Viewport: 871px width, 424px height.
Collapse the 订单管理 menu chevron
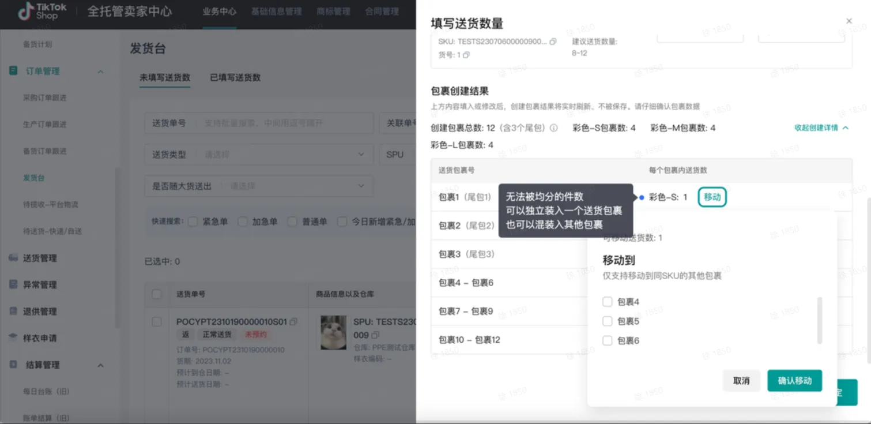[100, 72]
